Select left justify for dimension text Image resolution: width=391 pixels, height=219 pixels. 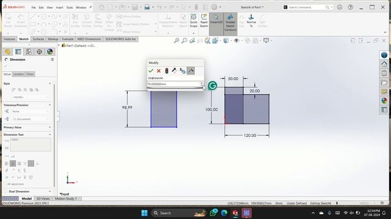point(7,164)
